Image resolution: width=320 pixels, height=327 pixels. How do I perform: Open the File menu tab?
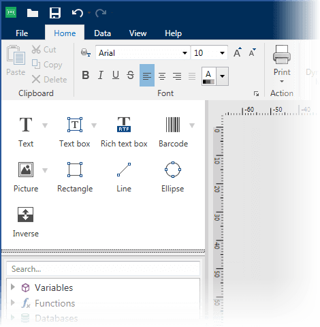[22, 33]
